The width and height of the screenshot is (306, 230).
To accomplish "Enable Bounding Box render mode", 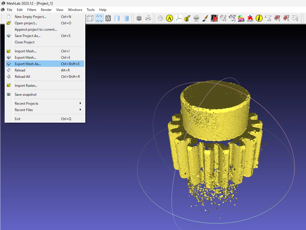I will click(90, 18).
